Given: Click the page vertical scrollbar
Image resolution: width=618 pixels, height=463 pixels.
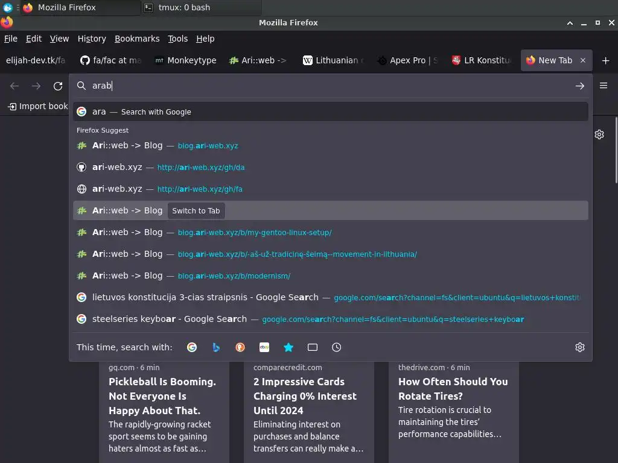Looking at the screenshot, I should click(x=616, y=150).
